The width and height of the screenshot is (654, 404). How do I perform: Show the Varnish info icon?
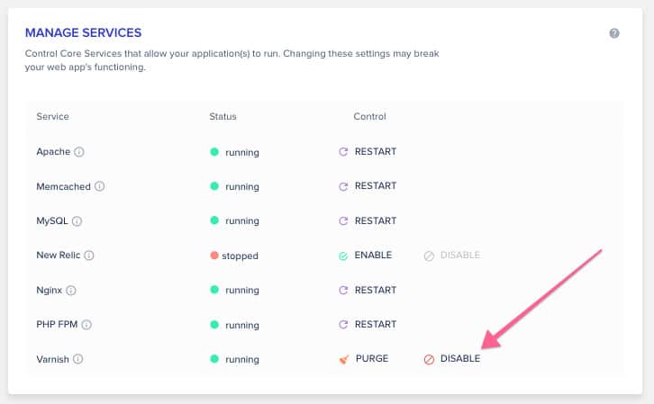(x=78, y=359)
